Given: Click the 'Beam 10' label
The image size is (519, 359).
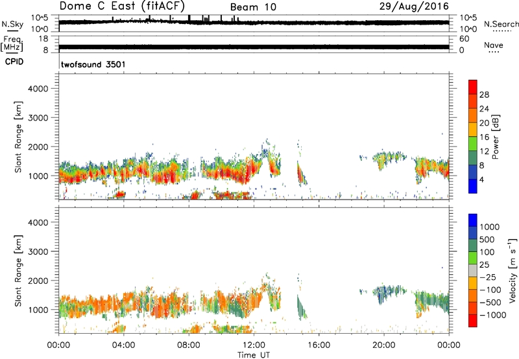Looking at the screenshot, I should point(253,7).
